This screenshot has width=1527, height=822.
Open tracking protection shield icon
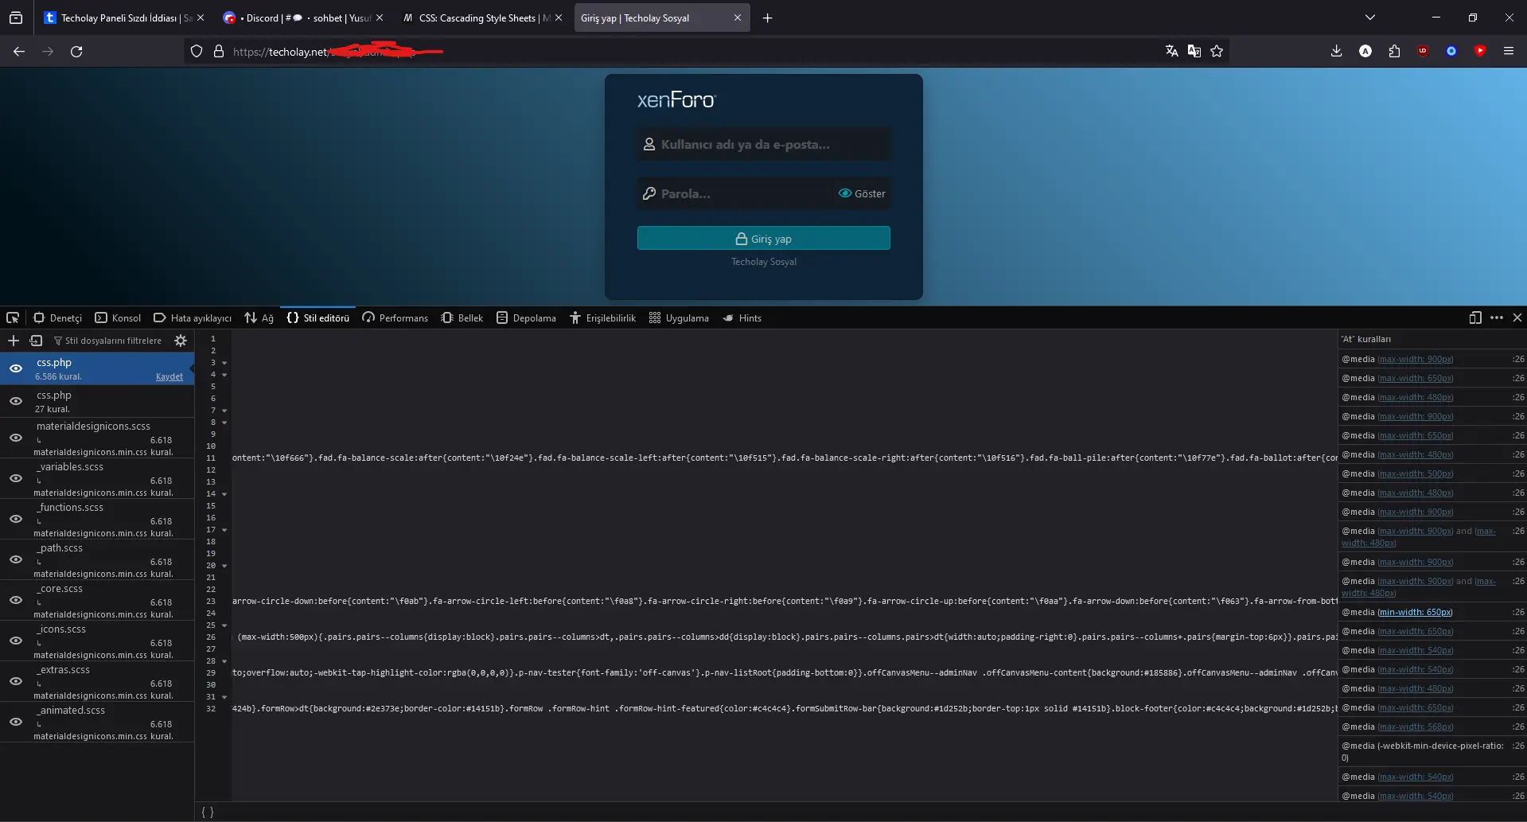[x=197, y=51]
